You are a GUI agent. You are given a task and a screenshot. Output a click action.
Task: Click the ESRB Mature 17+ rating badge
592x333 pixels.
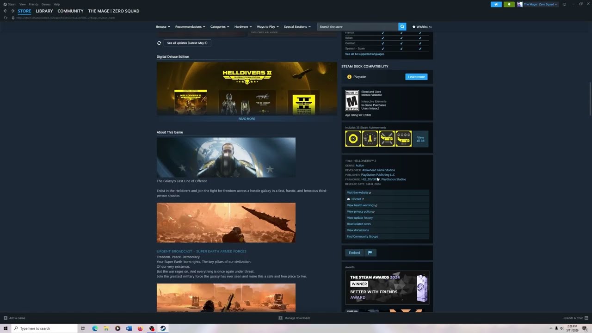[352, 100]
